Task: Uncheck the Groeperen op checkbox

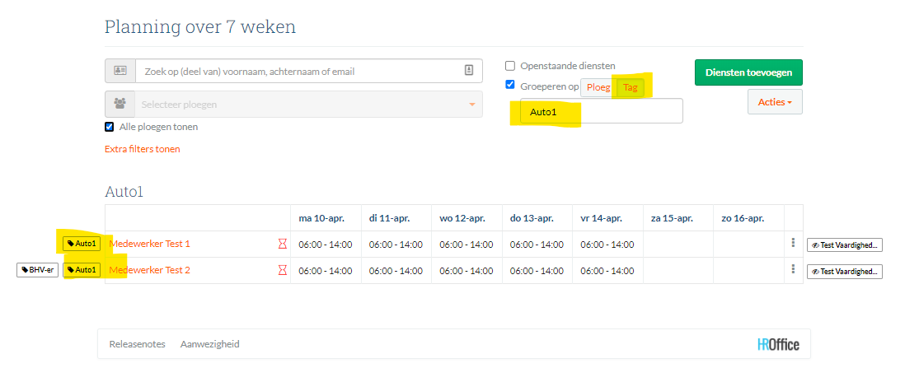Action: pos(510,85)
